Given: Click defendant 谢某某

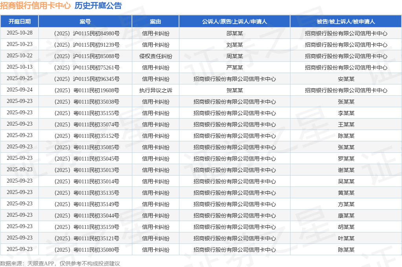Looking at the screenshot, I should coord(346,170).
